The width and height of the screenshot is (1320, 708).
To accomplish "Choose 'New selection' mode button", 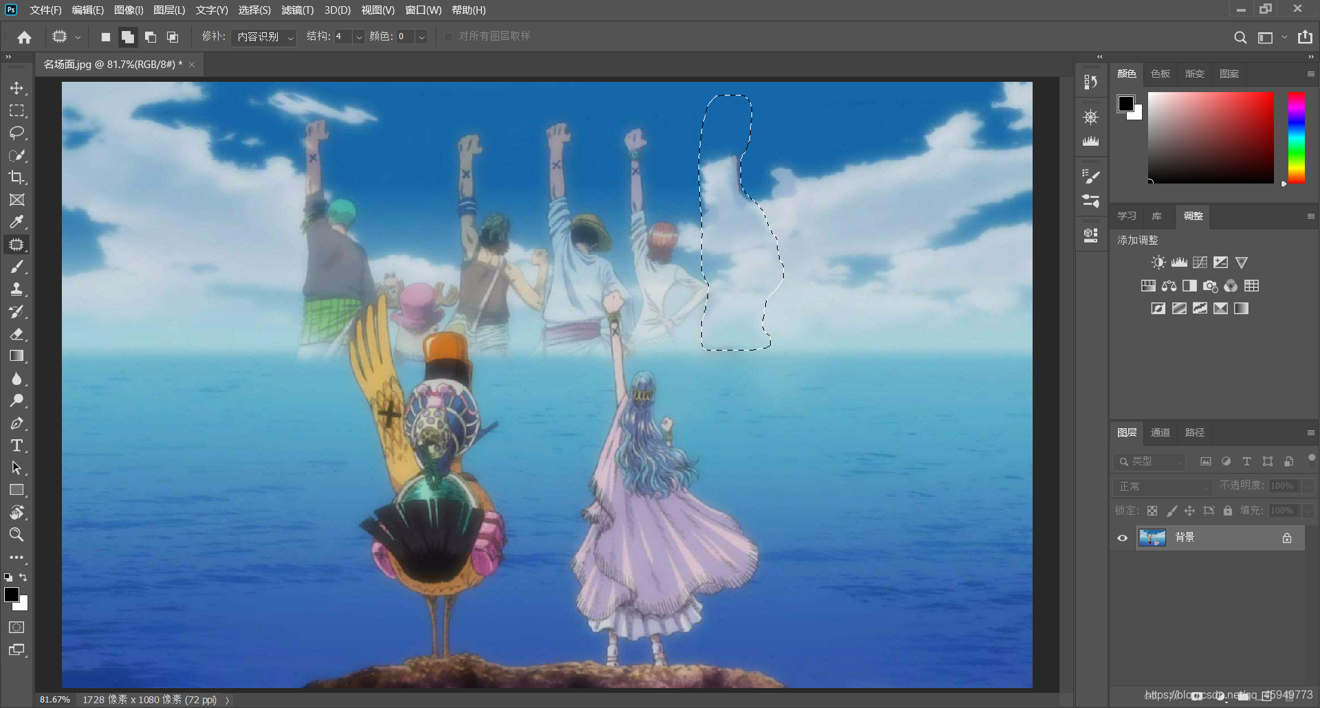I will click(105, 37).
